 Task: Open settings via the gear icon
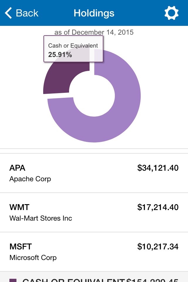[171, 13]
